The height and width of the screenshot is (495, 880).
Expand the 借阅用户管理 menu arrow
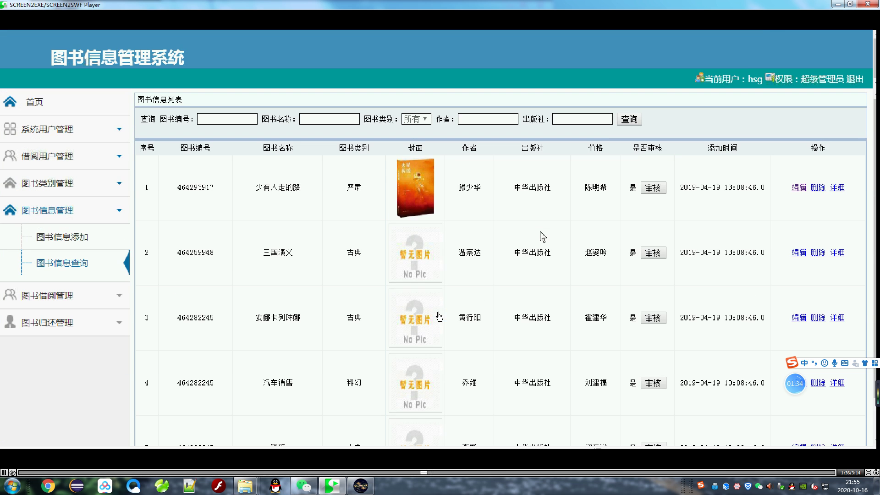119,156
